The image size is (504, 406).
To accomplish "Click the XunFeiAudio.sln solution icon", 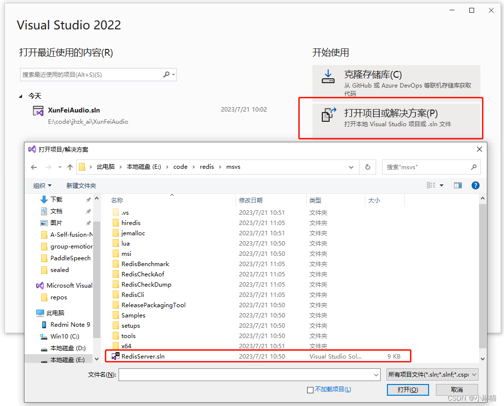I will [38, 111].
